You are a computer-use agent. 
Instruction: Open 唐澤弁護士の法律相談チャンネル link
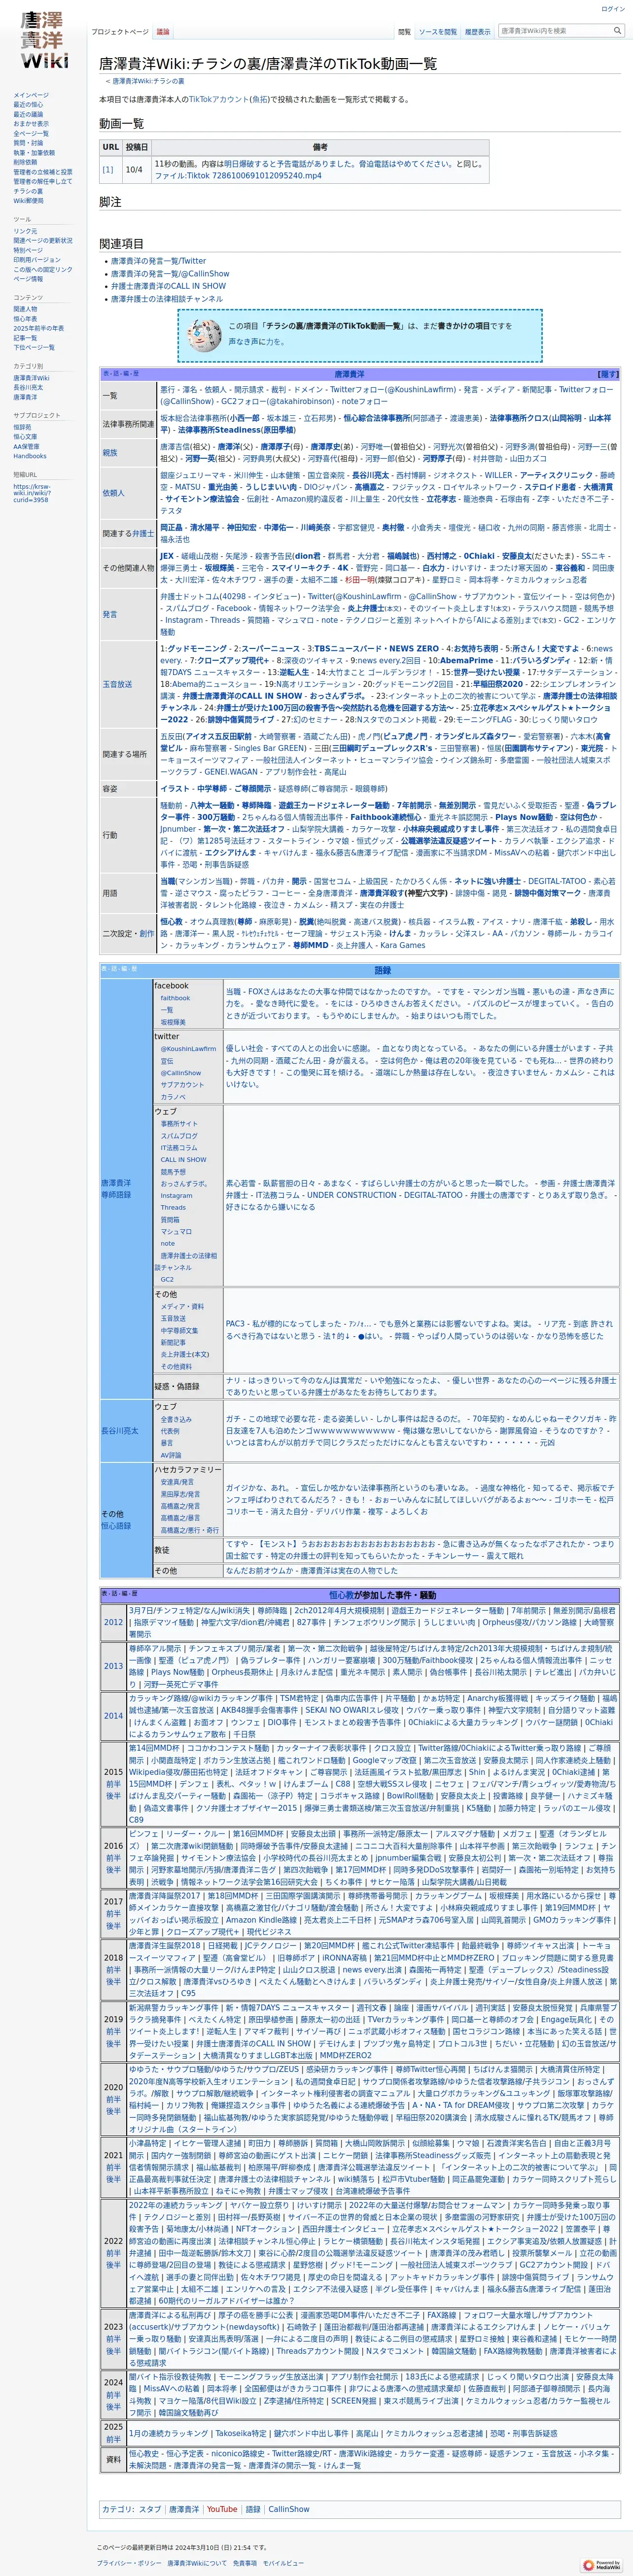click(166, 298)
